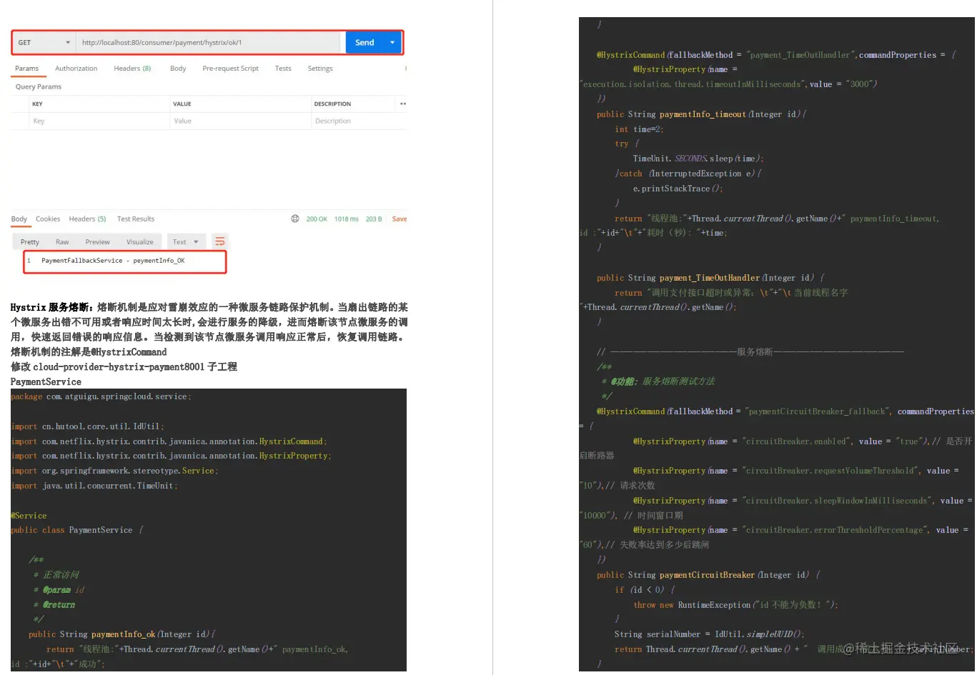View response Cookies tab
This screenshot has height=675, width=977.
click(47, 219)
